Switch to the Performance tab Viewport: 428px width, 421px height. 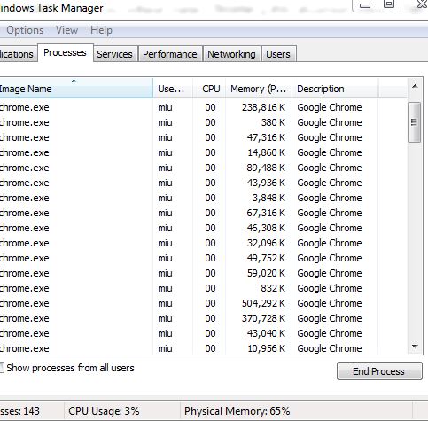click(x=170, y=54)
